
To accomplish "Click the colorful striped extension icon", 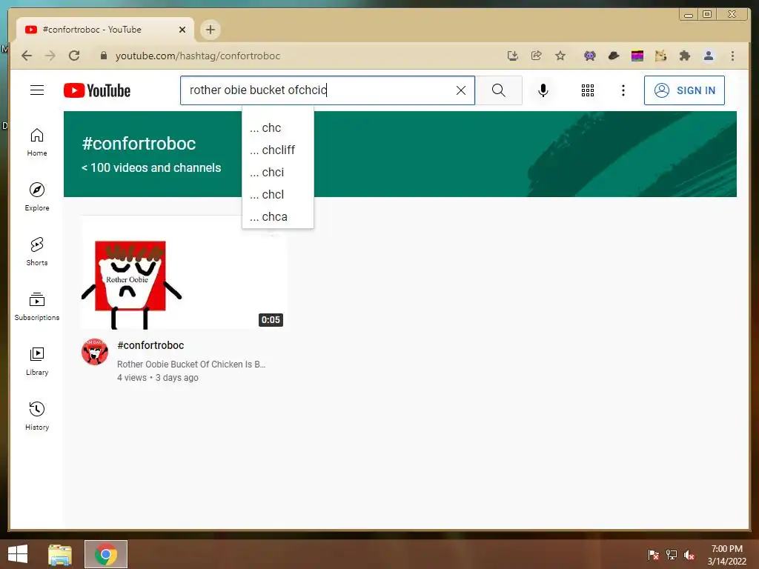I will click(637, 56).
